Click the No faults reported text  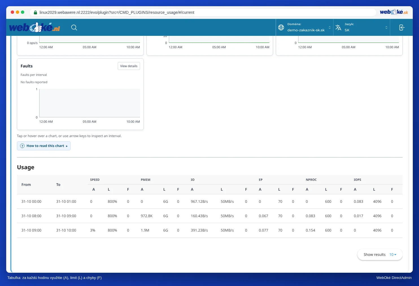[x=34, y=82]
